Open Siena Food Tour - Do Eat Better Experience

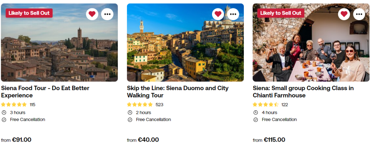[x=45, y=92]
